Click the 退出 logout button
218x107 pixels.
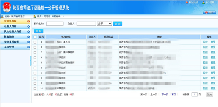pos(210,12)
